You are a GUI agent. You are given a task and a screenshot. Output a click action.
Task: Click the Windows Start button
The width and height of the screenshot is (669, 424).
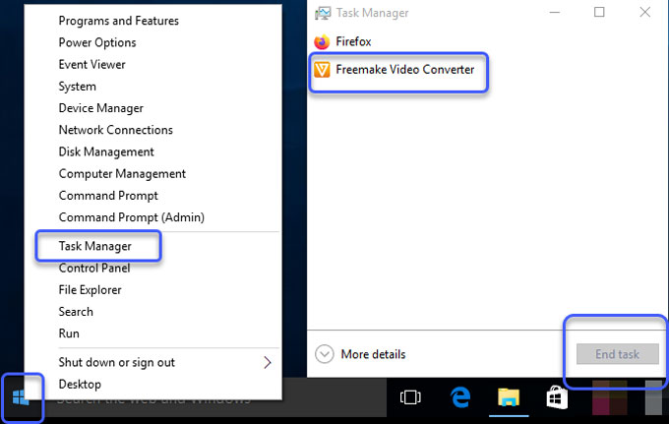coord(22,397)
